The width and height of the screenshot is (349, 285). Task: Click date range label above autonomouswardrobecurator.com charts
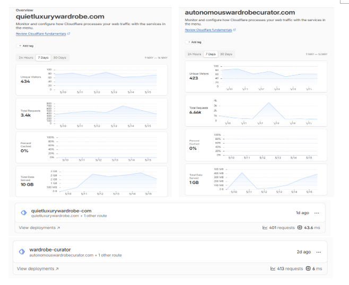point(317,54)
